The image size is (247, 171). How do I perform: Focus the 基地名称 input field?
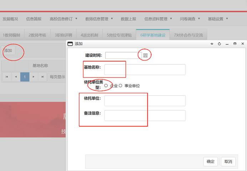point(145,70)
